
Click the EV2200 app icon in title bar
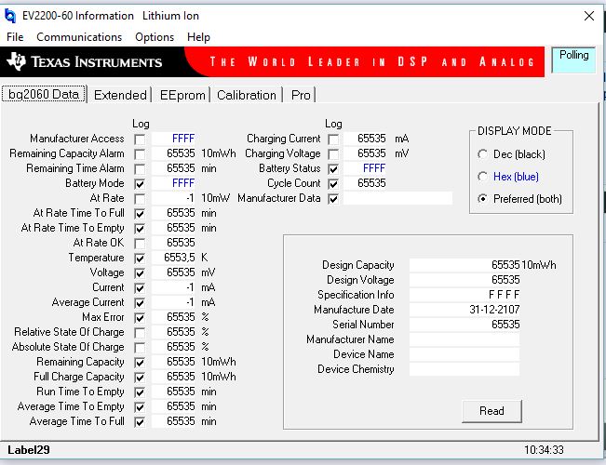(x=10, y=16)
